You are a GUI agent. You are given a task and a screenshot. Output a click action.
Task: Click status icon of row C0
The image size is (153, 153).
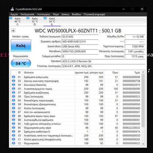point(13,135)
